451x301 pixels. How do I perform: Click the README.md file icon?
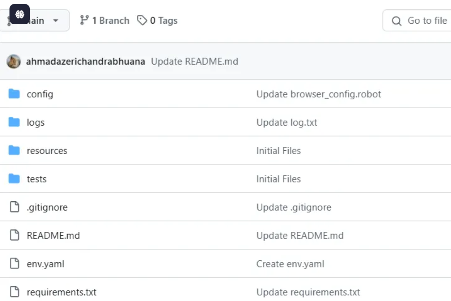[x=14, y=235]
